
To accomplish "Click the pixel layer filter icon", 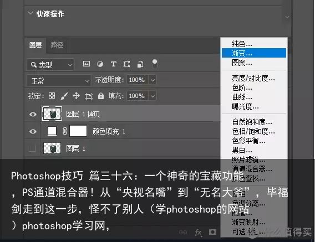I will 87,64.
